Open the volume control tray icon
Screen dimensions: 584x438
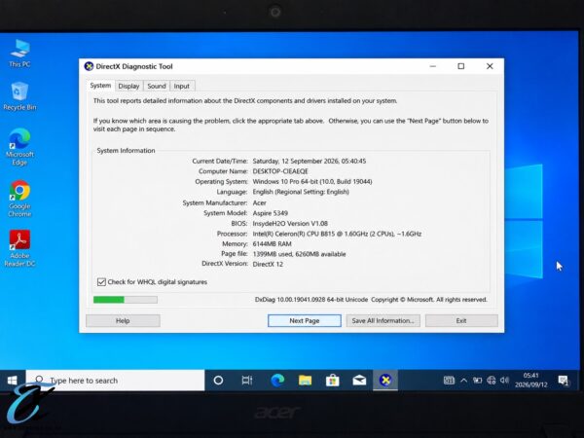[x=504, y=381]
